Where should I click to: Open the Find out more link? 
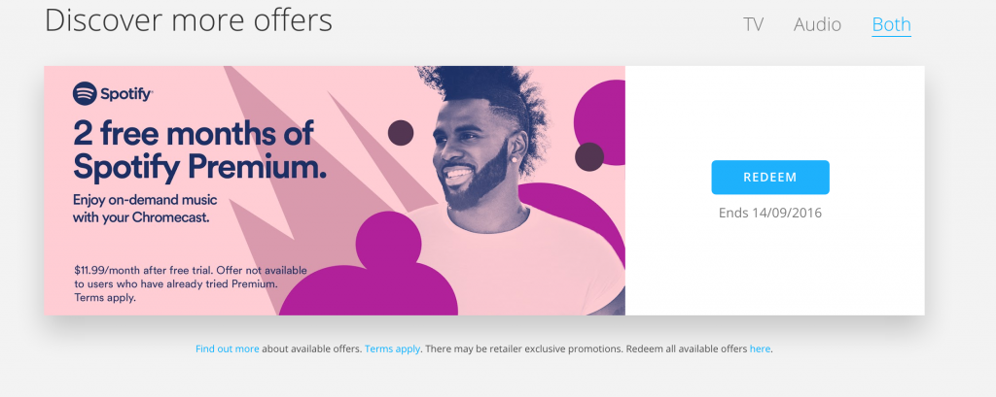click(x=227, y=348)
